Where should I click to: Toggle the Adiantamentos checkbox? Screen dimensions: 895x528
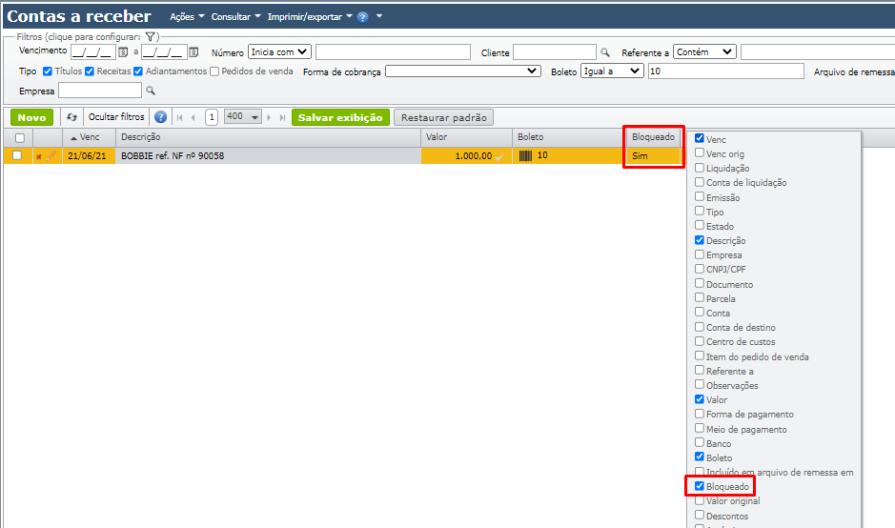click(x=138, y=71)
